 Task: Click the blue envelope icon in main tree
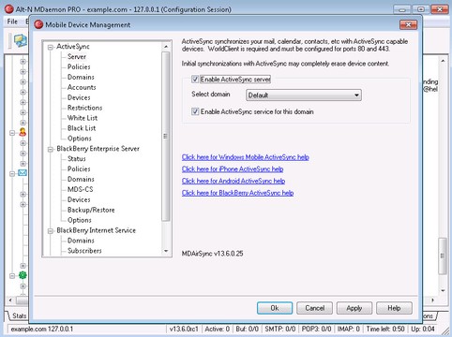point(23,172)
